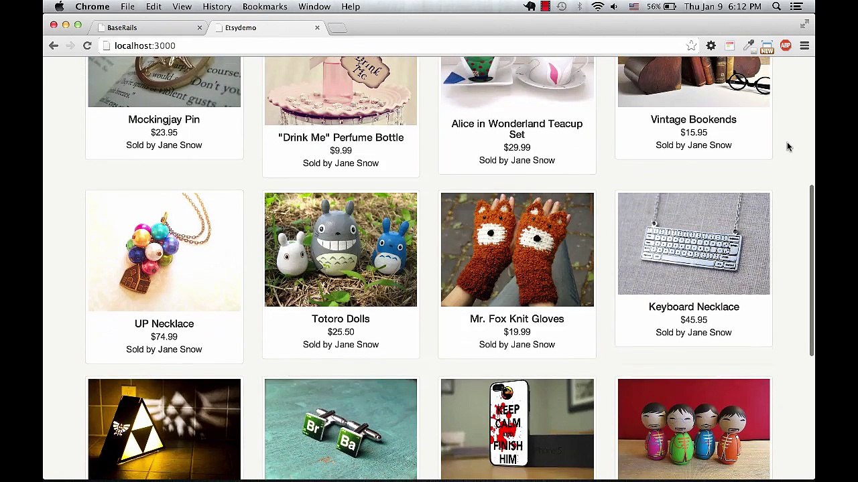Open the Window menu
This screenshot has height=482, width=858.
314,7
